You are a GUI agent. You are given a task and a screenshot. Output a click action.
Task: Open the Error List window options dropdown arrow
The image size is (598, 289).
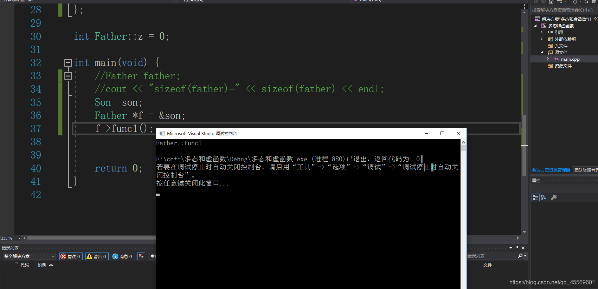(x=511, y=248)
